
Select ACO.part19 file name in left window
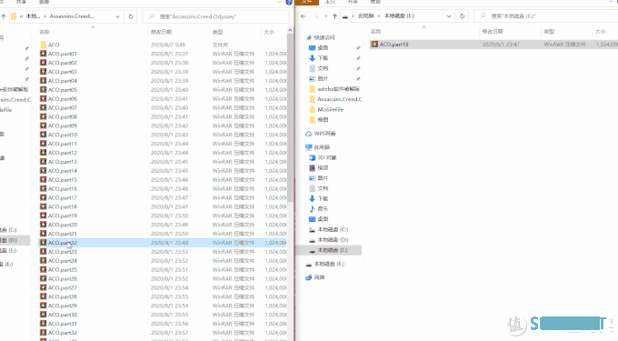pos(63,216)
